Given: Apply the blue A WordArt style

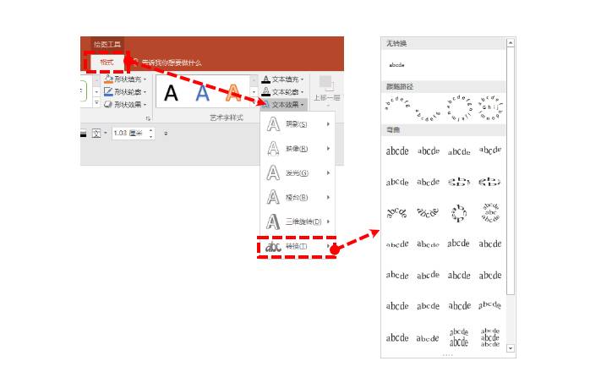Looking at the screenshot, I should pyautogui.click(x=202, y=93).
